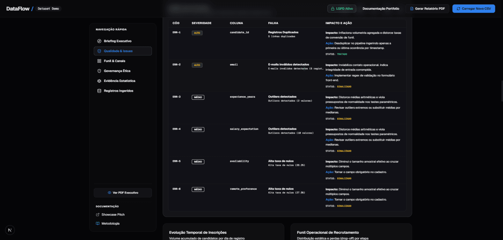Select the Qualidade & Issues shield icon

[x=99, y=51]
